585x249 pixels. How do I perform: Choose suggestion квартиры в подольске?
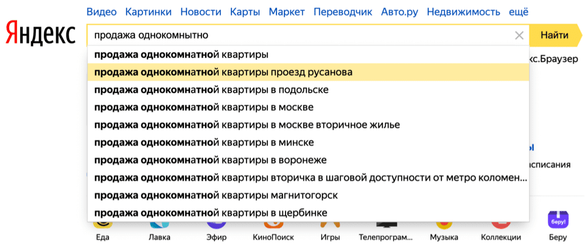pyautogui.click(x=308, y=89)
